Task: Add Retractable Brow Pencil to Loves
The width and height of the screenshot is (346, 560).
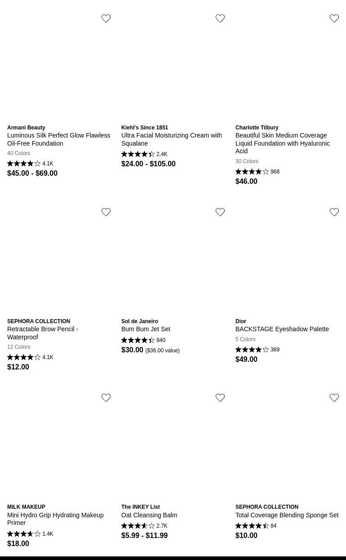Action: tap(106, 212)
